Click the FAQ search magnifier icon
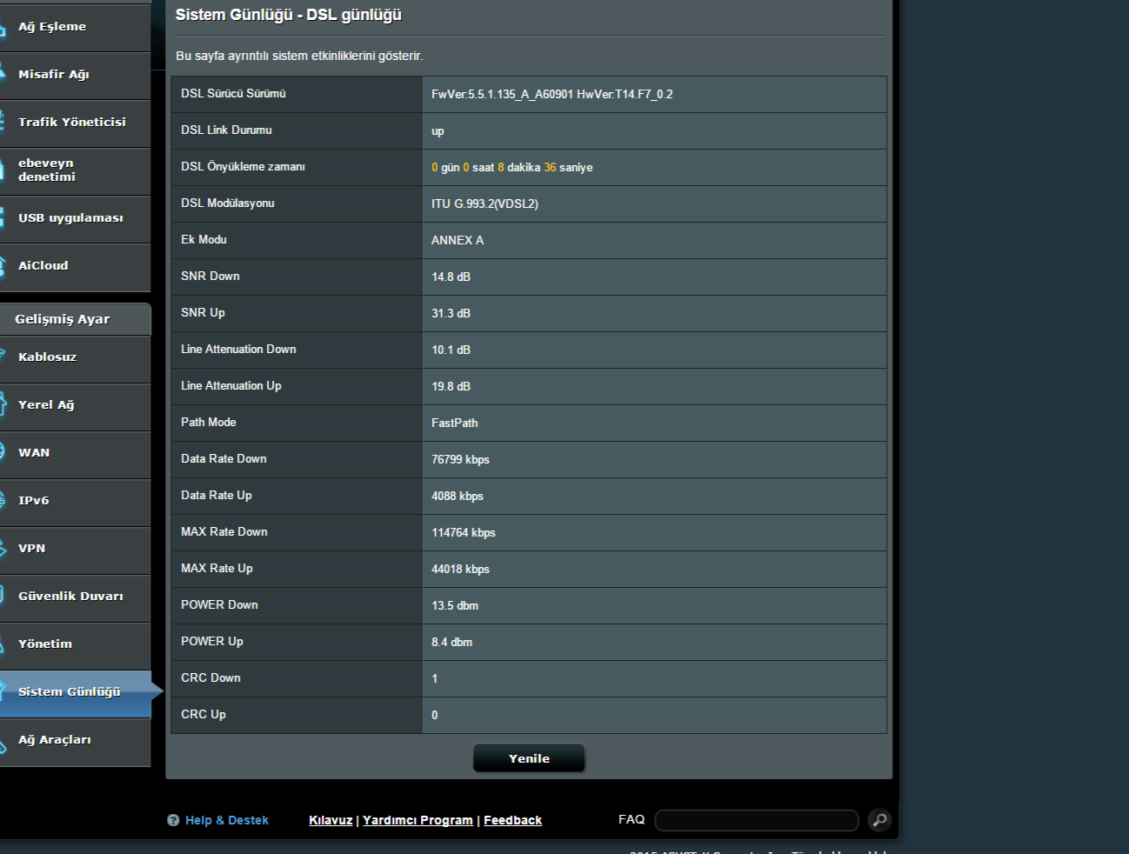The width and height of the screenshot is (1129, 854). click(x=879, y=820)
